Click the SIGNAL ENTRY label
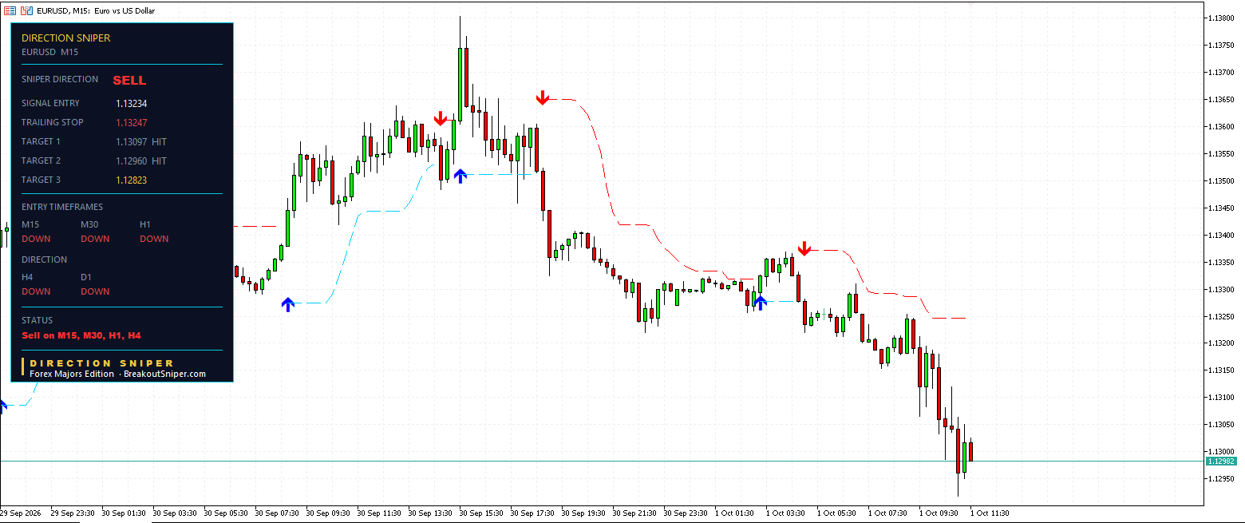This screenshot has height=523, width=1245. tap(50, 103)
